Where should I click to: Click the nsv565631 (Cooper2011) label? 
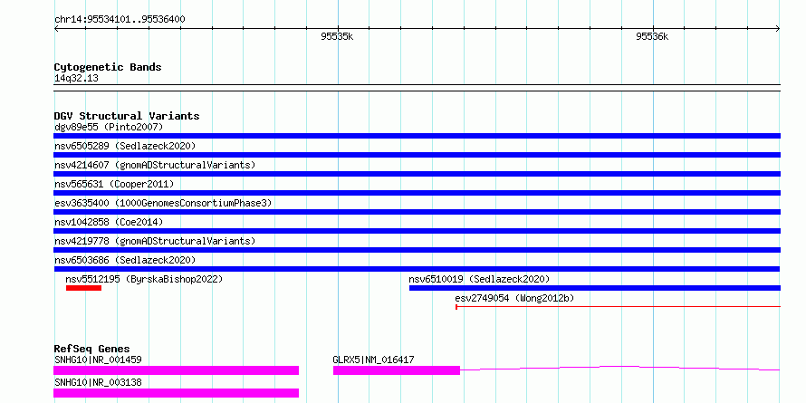click(x=114, y=184)
